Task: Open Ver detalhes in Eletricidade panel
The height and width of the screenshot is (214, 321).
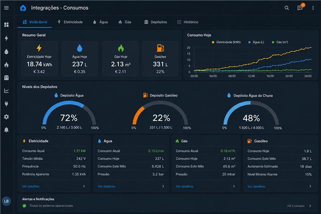Action: click(x=31, y=186)
